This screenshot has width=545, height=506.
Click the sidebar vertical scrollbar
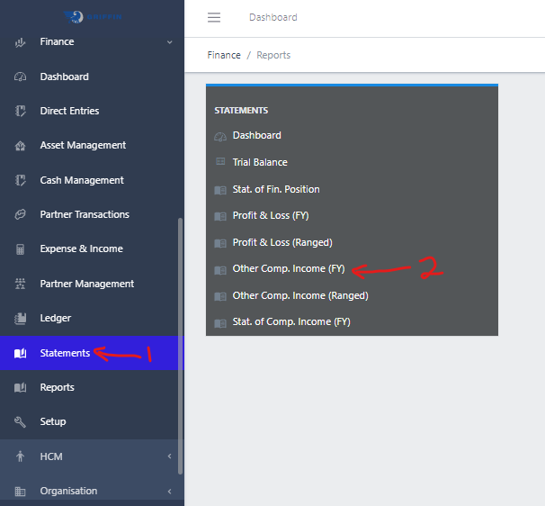tap(180, 342)
